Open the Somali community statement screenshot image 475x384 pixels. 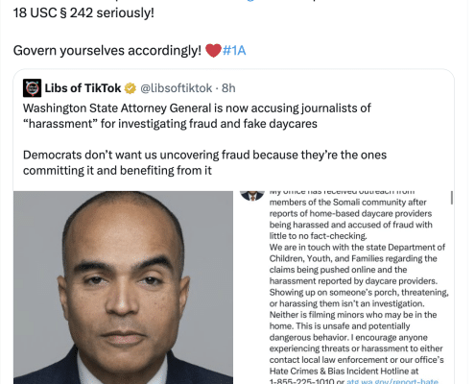point(344,287)
